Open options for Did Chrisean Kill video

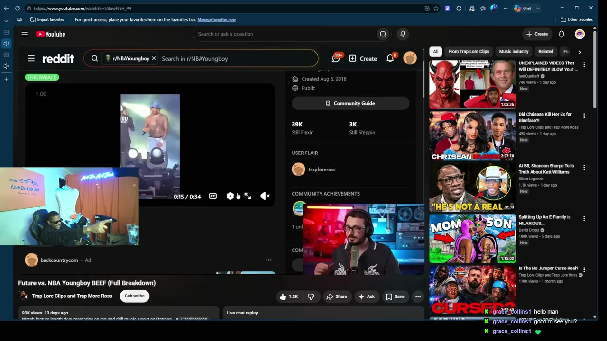point(584,116)
